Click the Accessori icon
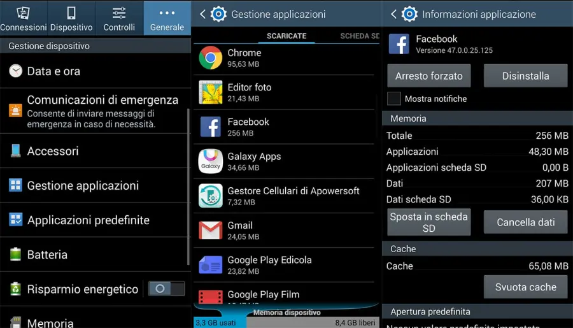This screenshot has width=573, height=328. pos(15,151)
